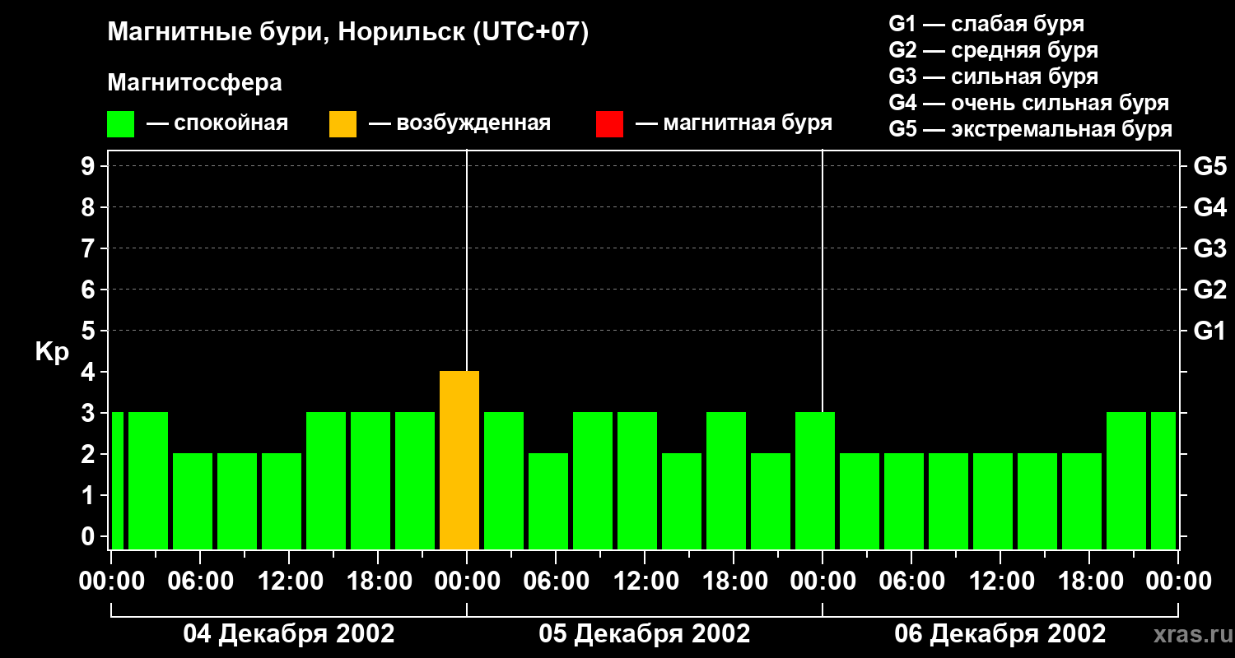
Task: Click the 'Магнитосфера' heading
Action: point(194,83)
